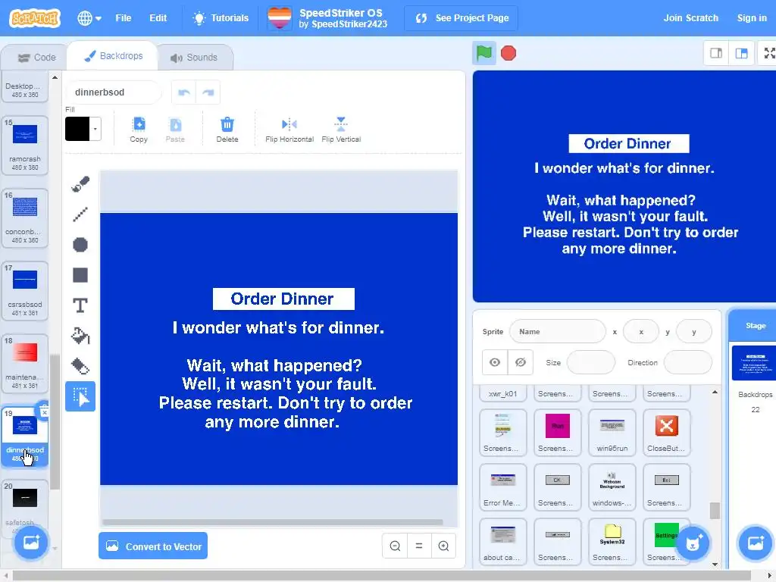
Task: Select the red maintenance backdrop thumbnail
Action: coord(25,363)
